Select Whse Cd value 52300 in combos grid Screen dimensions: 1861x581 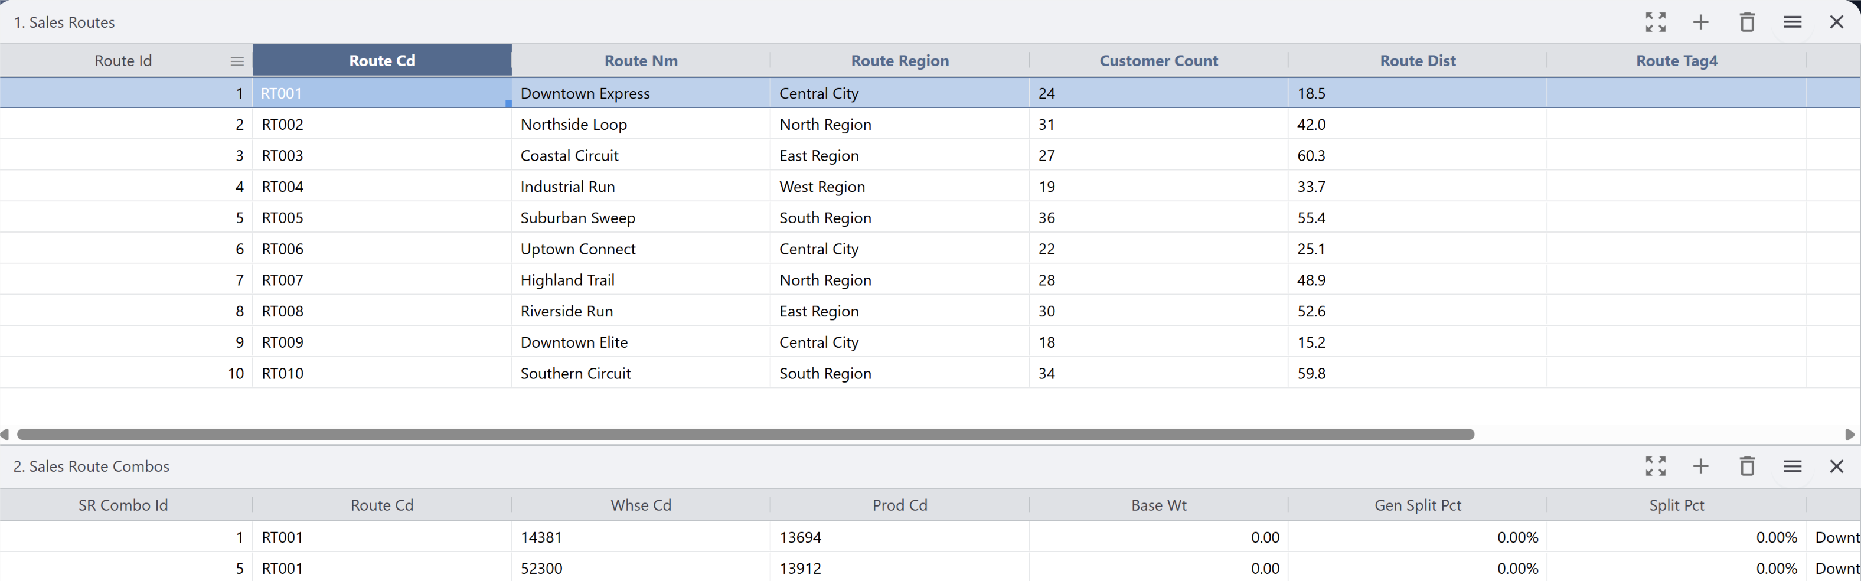coord(541,568)
